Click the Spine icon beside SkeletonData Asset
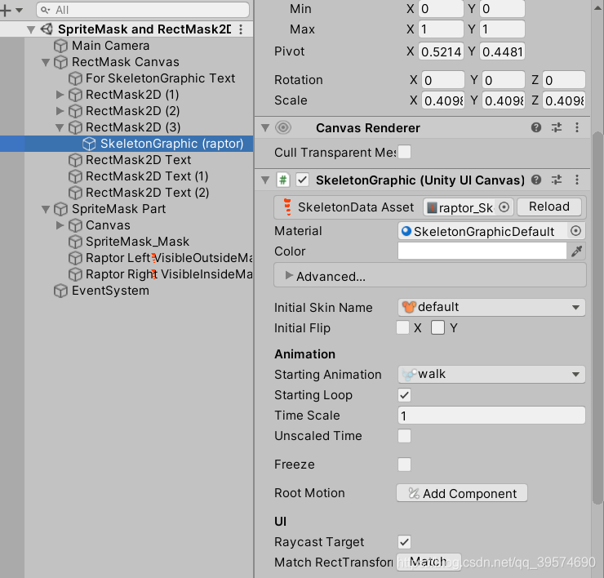The height and width of the screenshot is (578, 604). coord(287,207)
